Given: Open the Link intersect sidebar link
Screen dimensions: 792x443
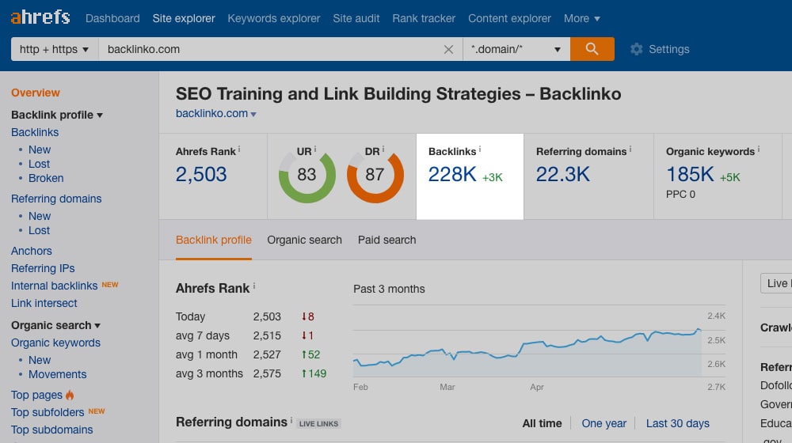Looking at the screenshot, I should pos(44,303).
